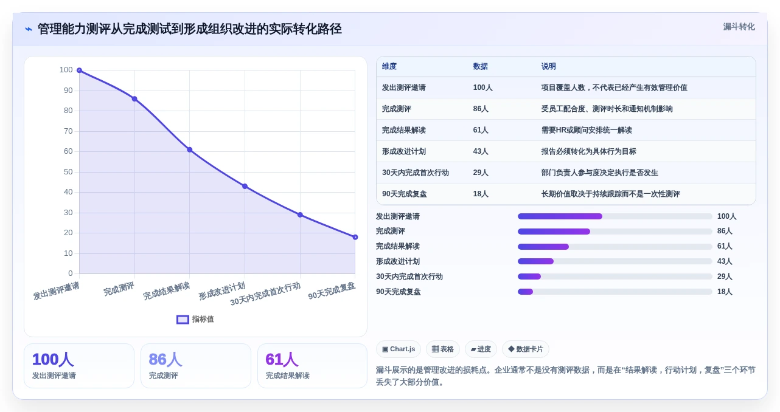Click the chart data point for 发出测评邀请
780x412 pixels.
tap(79, 70)
